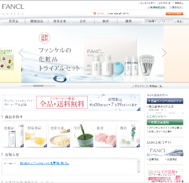Image resolution: width=189 pixels, height=183 pixels.
Task: Open the お試しセットのご案内 link
Action: (x=160, y=131)
